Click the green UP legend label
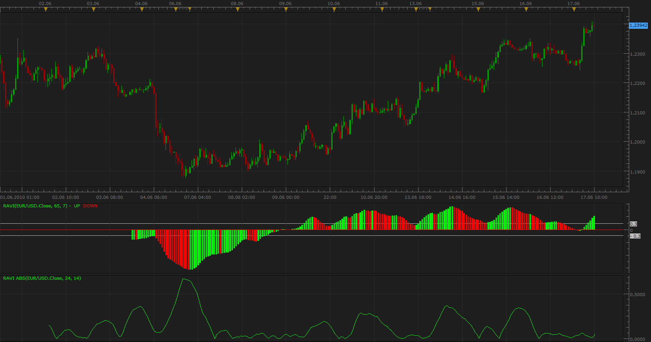 77,206
